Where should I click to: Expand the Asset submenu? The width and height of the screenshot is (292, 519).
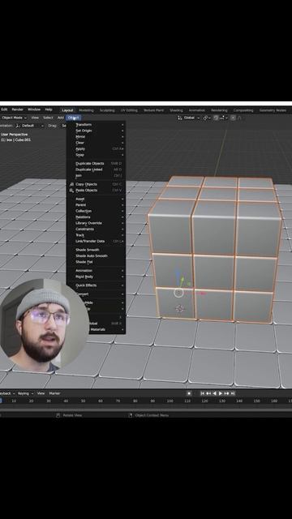[x=96, y=199]
